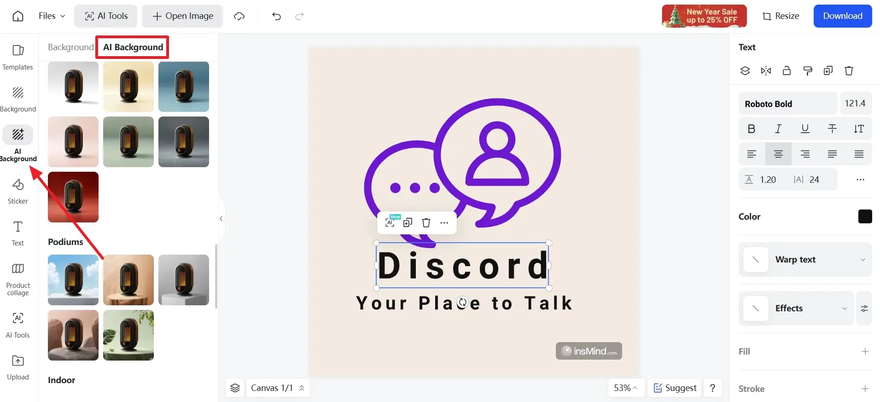Fully justify the text
Viewport: 880px width, 402px height.
point(859,154)
